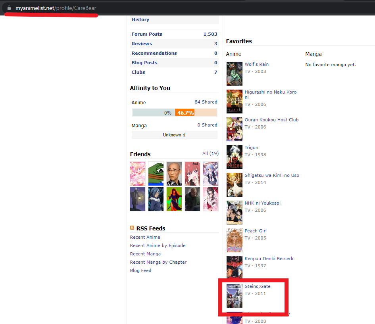Open the 84 Shared anime link
This screenshot has height=324, width=375.
tap(206, 102)
